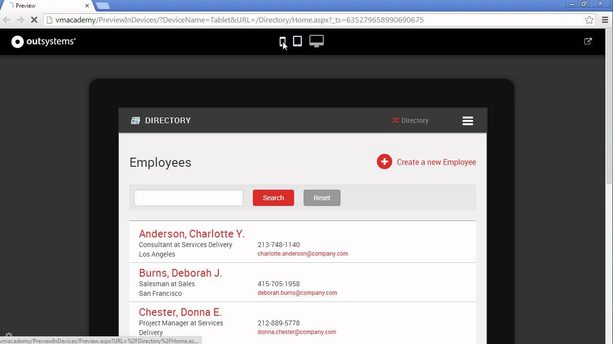The image size is (613, 344).
Task: Email deborah.burns@company.com
Action: (x=297, y=293)
